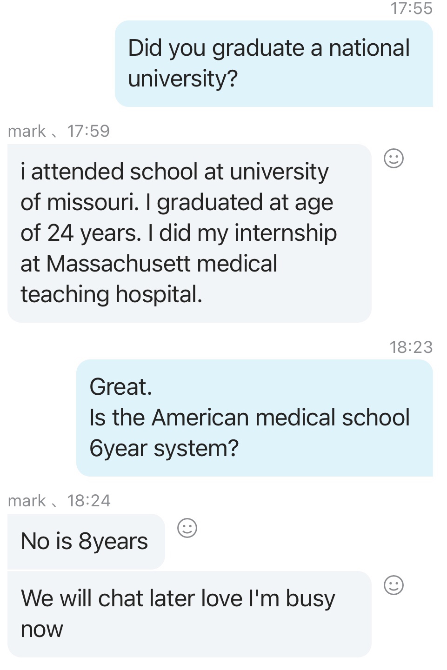The image size is (447, 670).
Task: Click the 17:59 timestamp next to mark
Action: click(88, 131)
